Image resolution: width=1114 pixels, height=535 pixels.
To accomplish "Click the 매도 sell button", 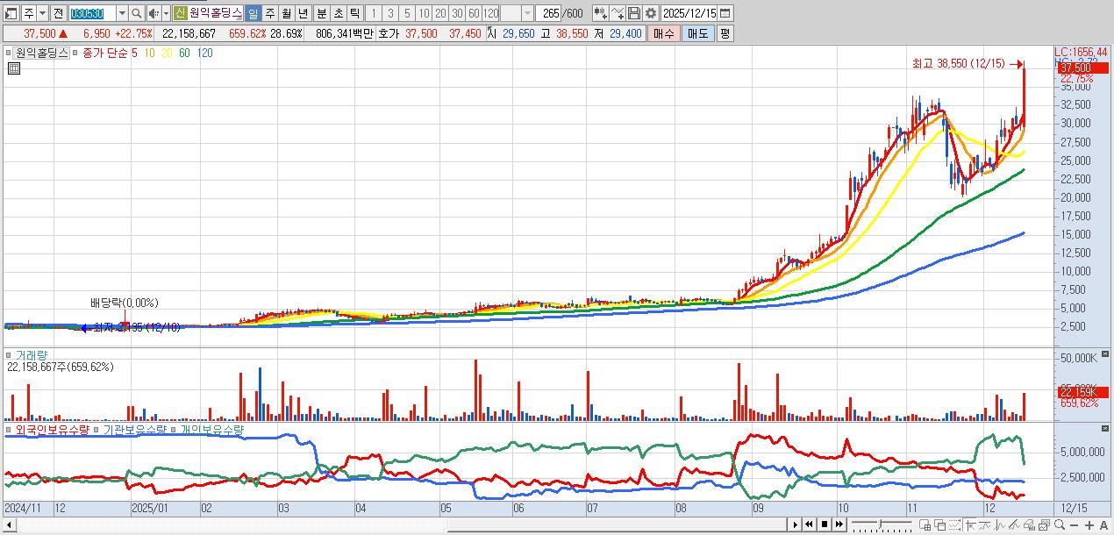I will click(698, 32).
